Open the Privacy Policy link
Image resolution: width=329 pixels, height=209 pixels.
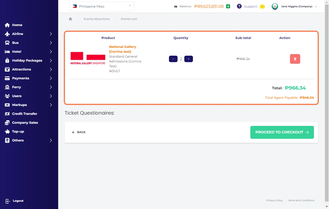[x=274, y=200]
